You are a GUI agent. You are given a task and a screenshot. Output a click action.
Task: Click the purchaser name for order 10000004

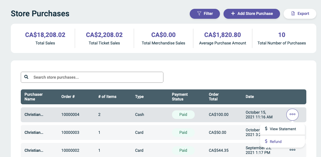point(34,115)
